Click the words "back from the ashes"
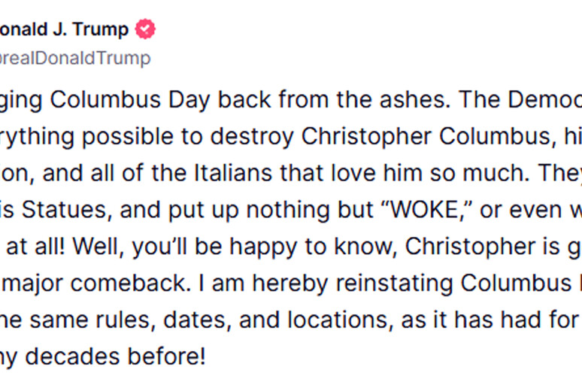 pyautogui.click(x=334, y=100)
